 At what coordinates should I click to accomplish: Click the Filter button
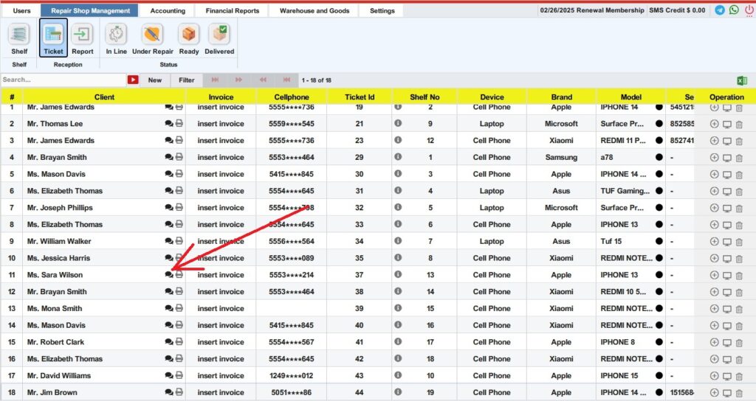point(187,80)
